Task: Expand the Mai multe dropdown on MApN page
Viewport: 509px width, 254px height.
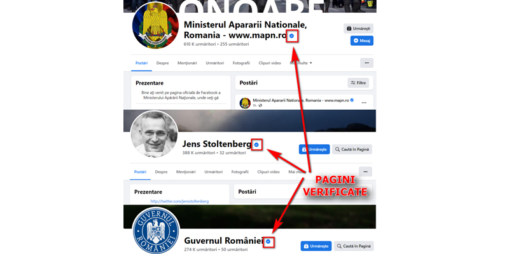Action: click(x=301, y=63)
